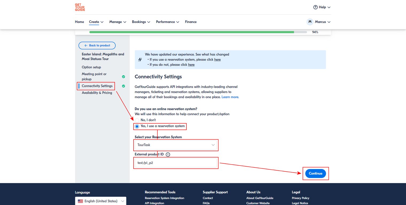Expand the Performance menu
The width and height of the screenshot is (406, 205).
tap(167, 22)
